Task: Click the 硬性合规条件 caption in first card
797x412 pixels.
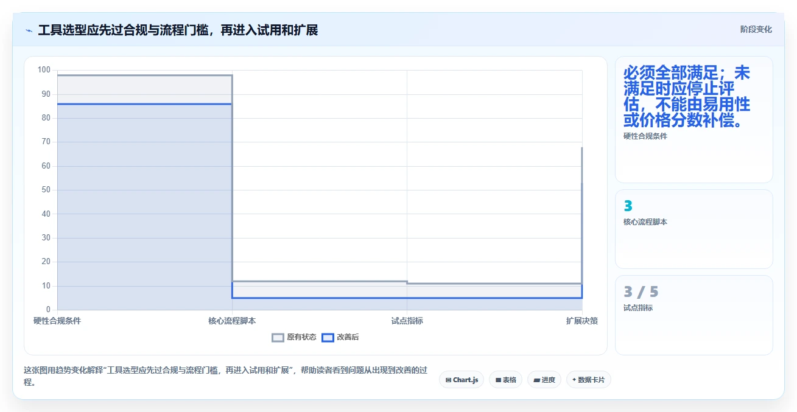Action: point(645,136)
